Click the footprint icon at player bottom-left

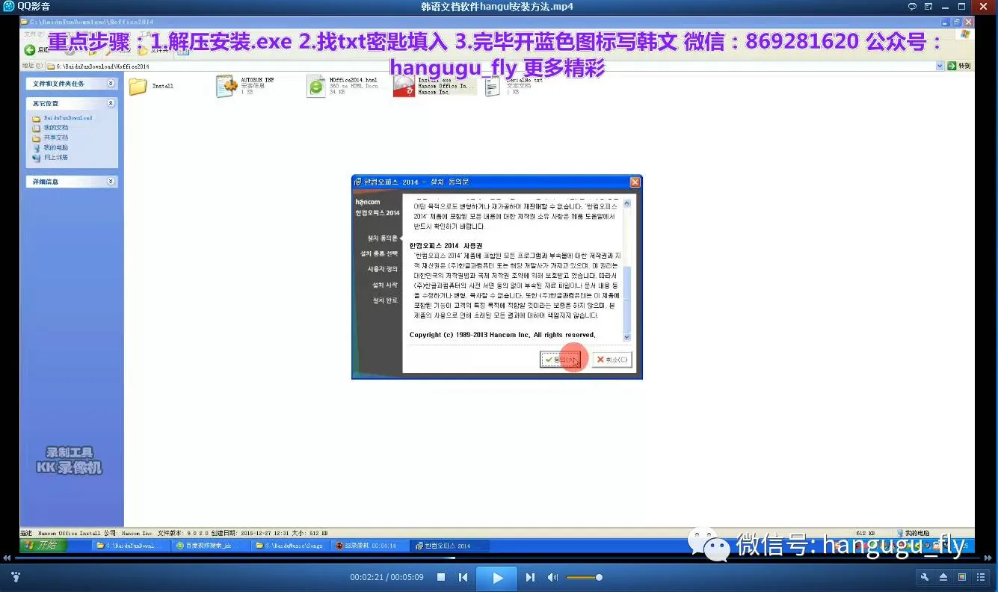coord(16,577)
